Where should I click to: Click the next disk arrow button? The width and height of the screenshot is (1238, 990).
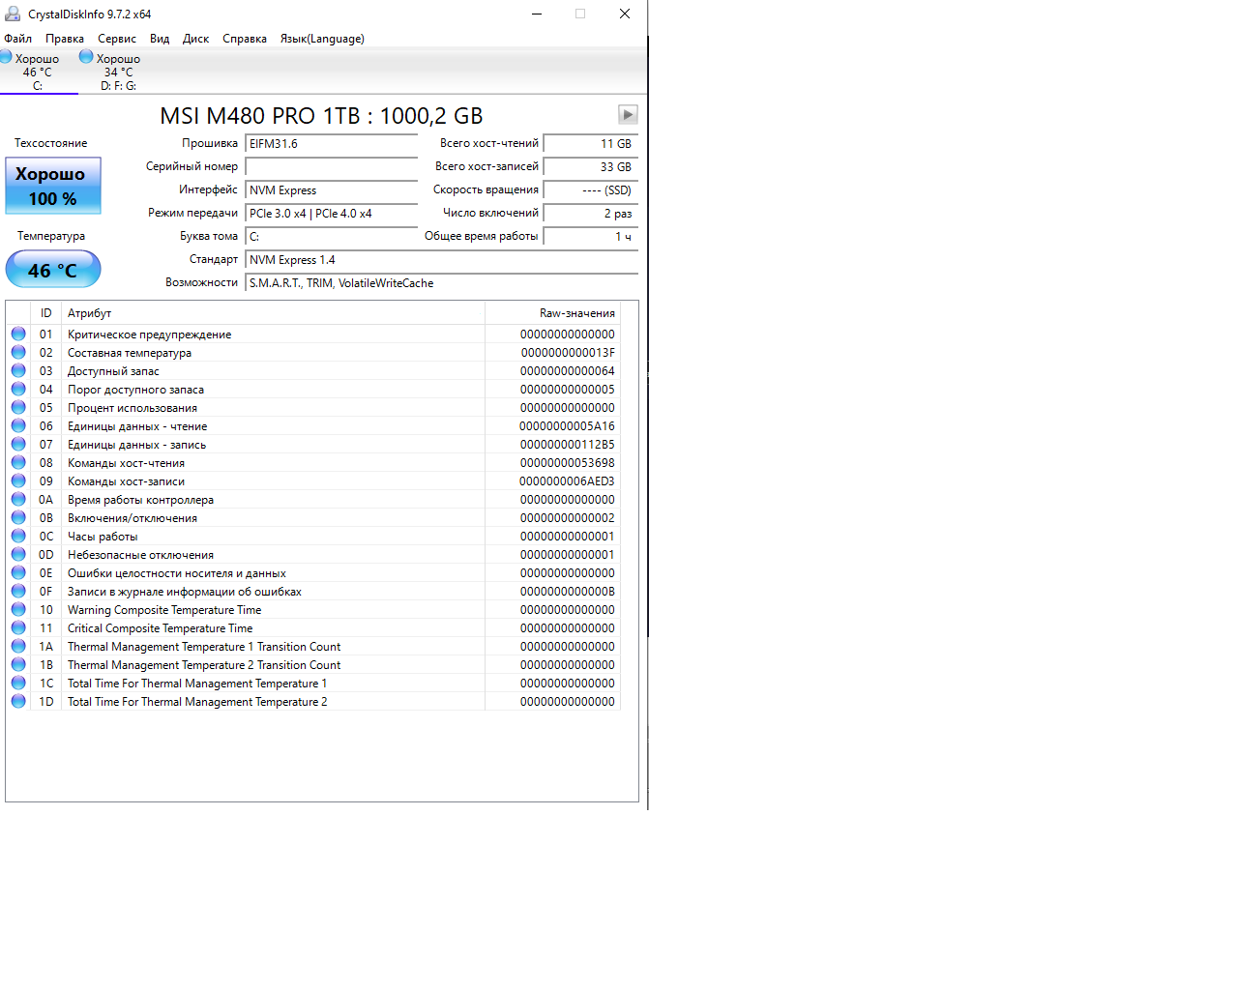point(628,115)
